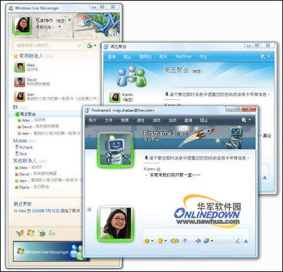Open the emoticon smiley picker
Viewport: 283px width, 272px height.
point(147,241)
